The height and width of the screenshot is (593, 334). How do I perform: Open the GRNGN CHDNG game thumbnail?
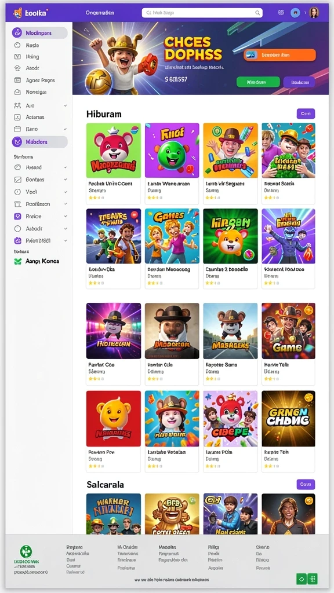(288, 419)
